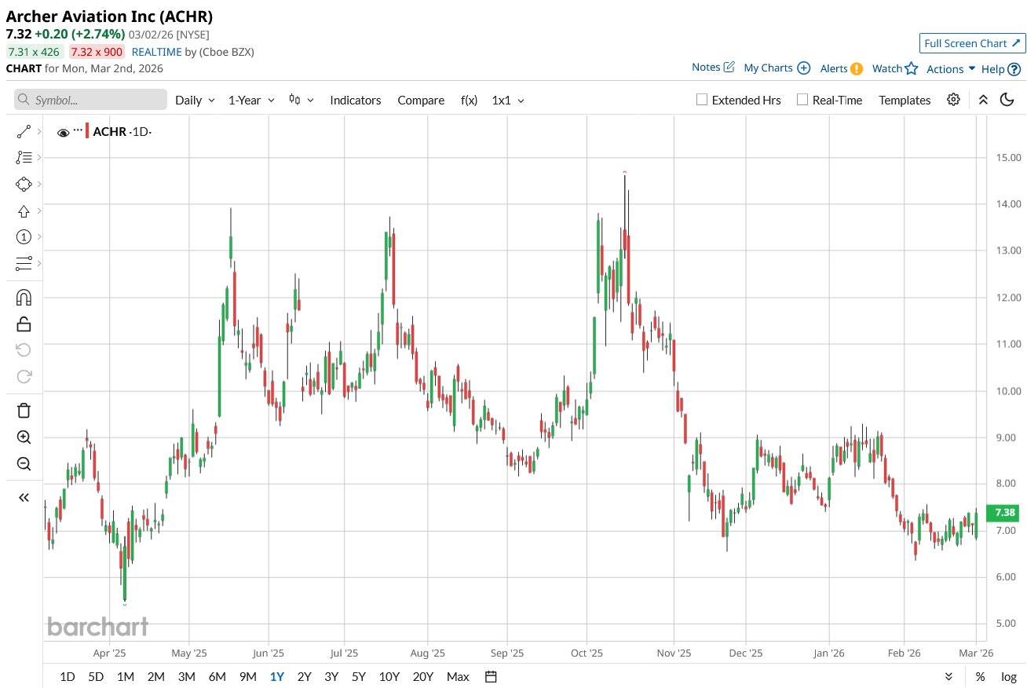
Task: Select the polygon shapes drawing tool
Action: [x=24, y=184]
